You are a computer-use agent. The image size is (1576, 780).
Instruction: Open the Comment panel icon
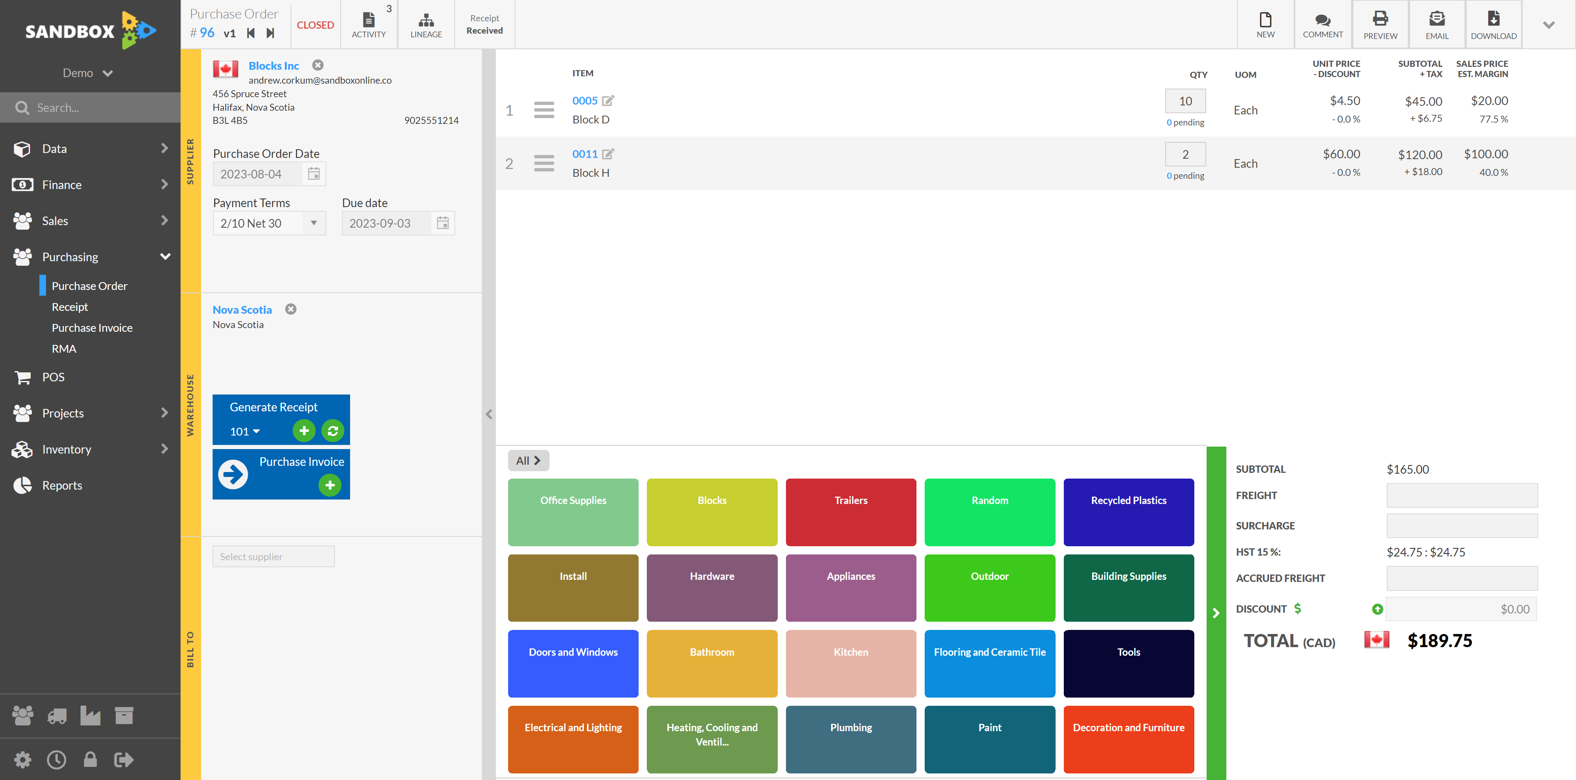(1321, 22)
